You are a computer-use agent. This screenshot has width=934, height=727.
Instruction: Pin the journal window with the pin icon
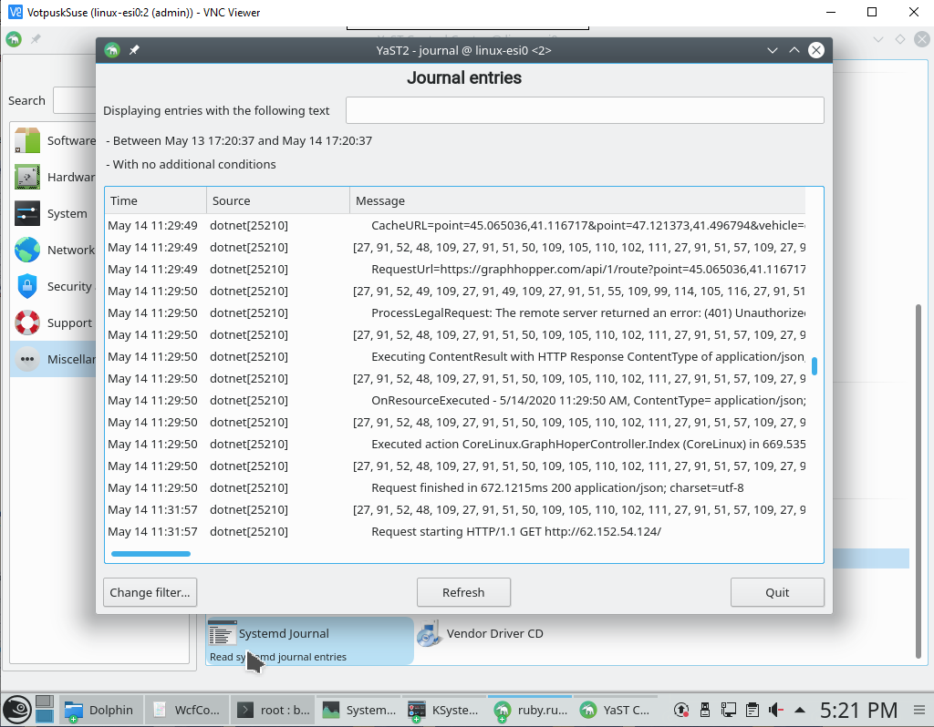[134, 51]
